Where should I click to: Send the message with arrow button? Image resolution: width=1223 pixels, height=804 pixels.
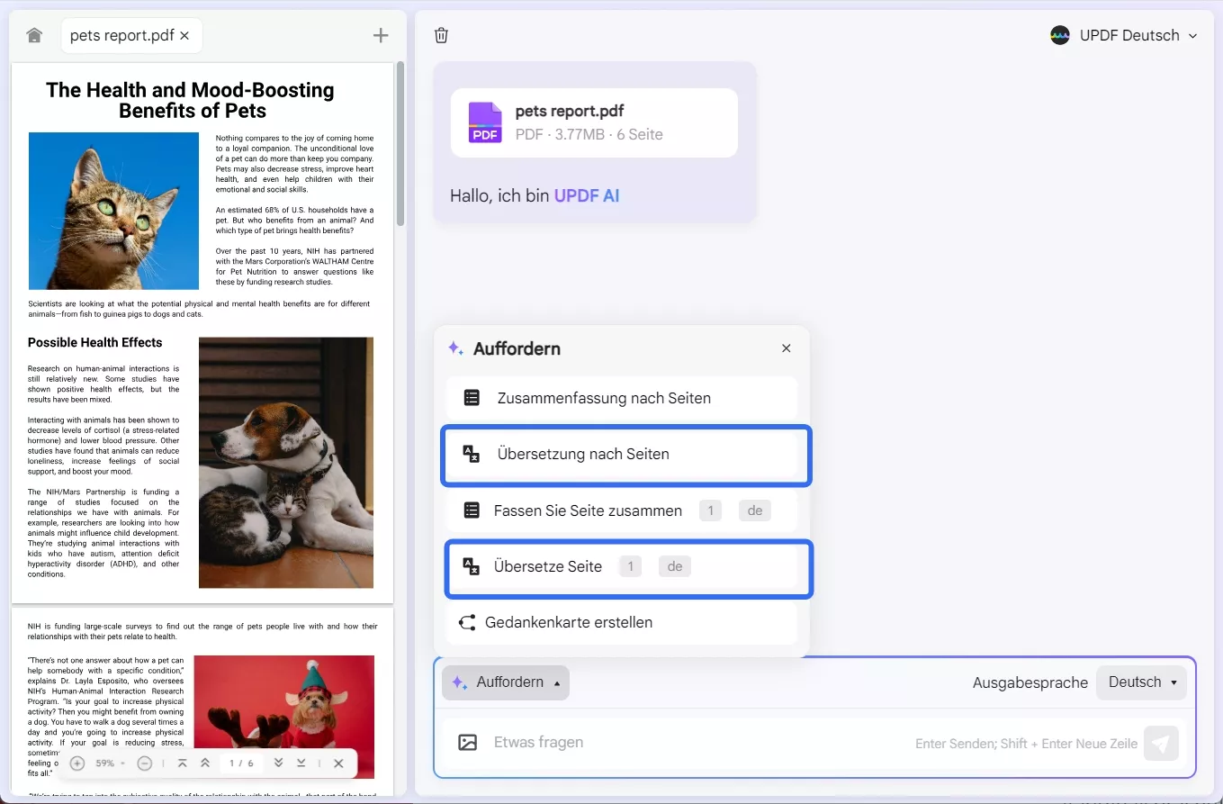(x=1161, y=744)
